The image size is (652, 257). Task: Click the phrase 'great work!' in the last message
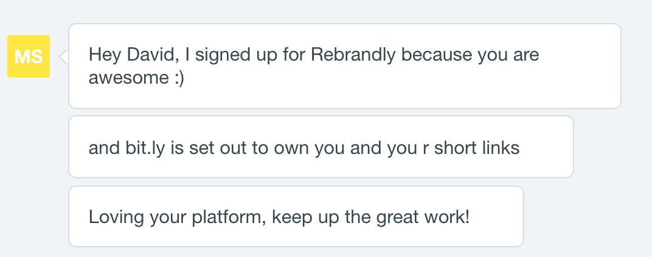tap(423, 218)
